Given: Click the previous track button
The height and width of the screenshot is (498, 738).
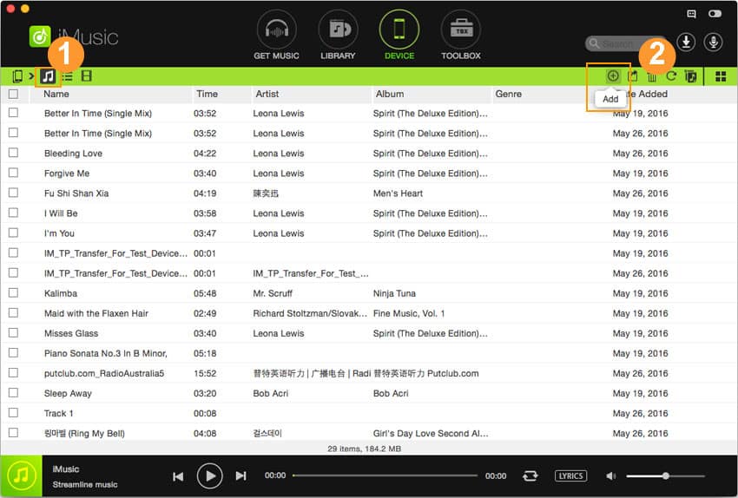Looking at the screenshot, I should click(178, 476).
